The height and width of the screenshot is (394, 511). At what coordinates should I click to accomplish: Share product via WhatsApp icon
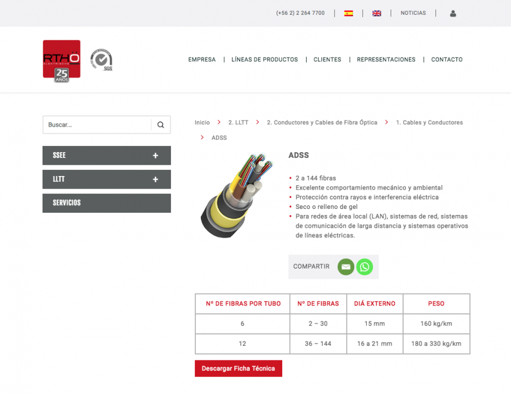[x=365, y=267]
